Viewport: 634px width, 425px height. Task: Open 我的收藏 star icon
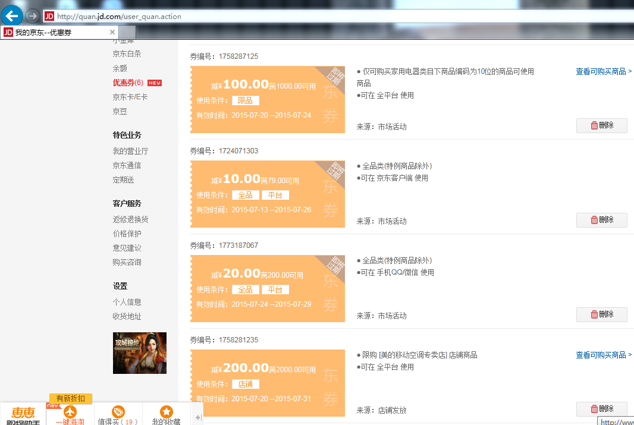167,413
